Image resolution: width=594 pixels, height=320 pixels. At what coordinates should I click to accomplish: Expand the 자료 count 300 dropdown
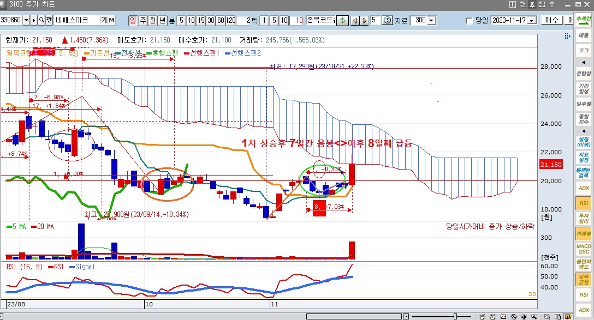pos(431,21)
